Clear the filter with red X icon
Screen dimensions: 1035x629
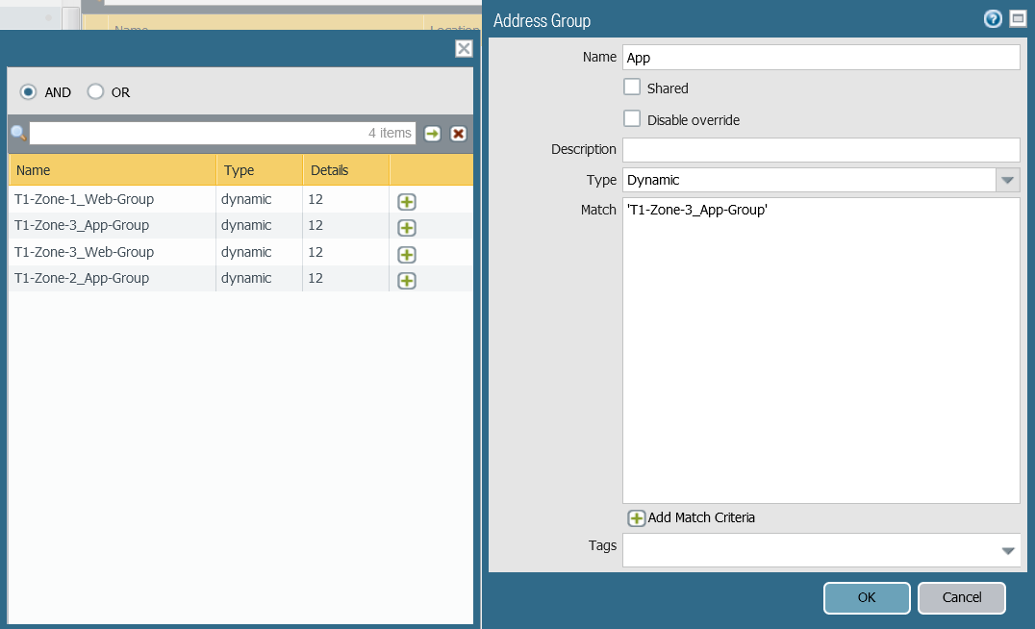click(459, 134)
